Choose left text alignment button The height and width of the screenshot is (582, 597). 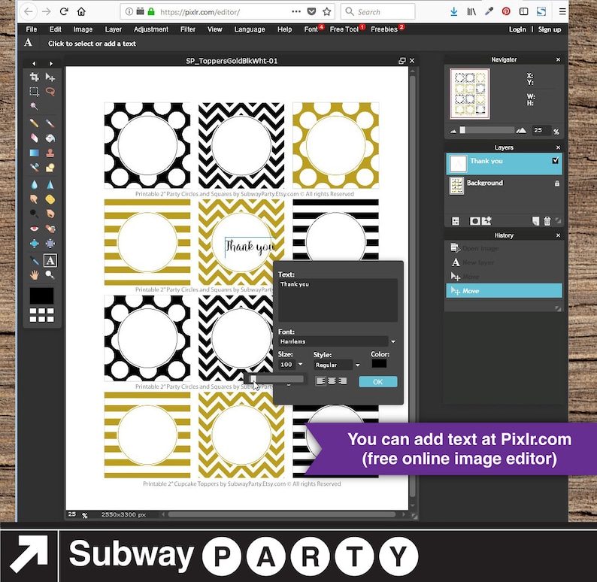(x=320, y=380)
